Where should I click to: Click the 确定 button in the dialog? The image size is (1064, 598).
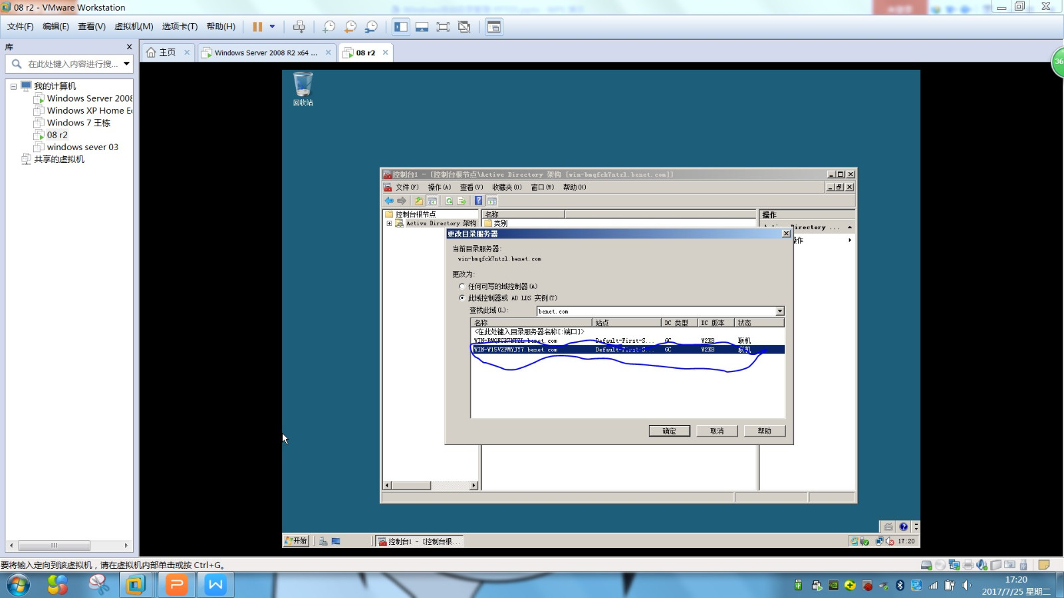[x=669, y=431]
